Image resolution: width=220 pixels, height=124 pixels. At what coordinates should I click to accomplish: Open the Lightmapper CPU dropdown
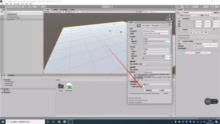pyautogui.click(x=156, y=84)
